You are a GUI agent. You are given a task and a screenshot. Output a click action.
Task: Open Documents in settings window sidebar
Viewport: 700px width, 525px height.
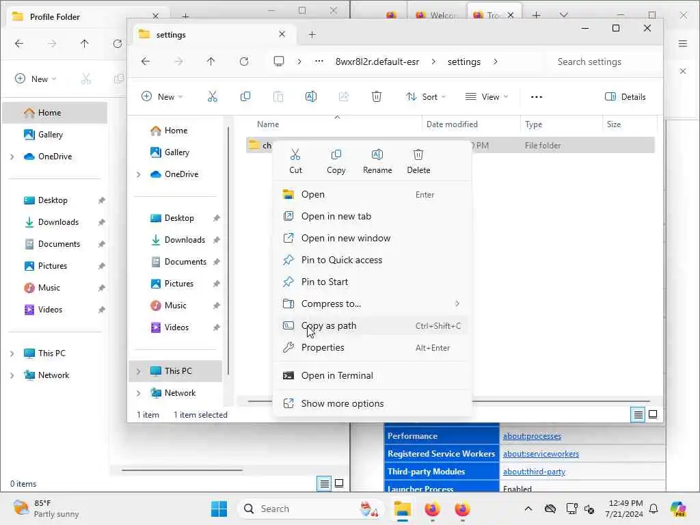[x=178, y=262]
